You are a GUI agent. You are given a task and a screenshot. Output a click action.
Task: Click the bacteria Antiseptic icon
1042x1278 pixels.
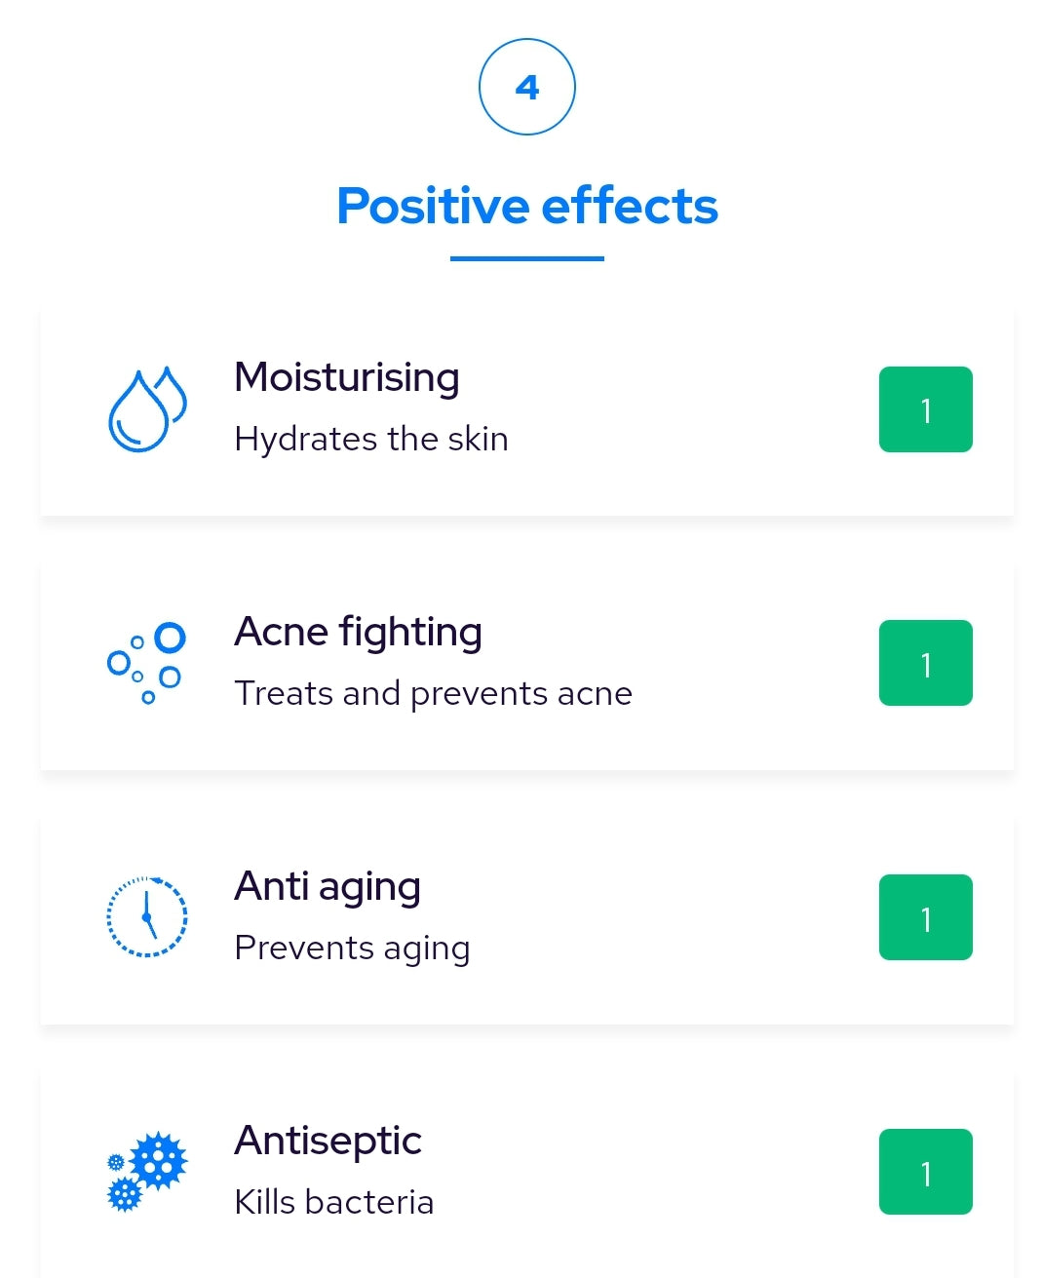tap(146, 1171)
